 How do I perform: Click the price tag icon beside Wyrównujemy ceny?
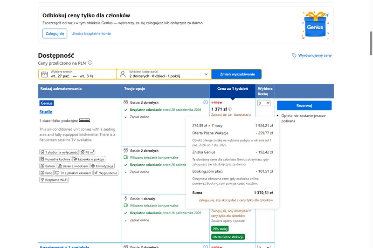coord(294,55)
